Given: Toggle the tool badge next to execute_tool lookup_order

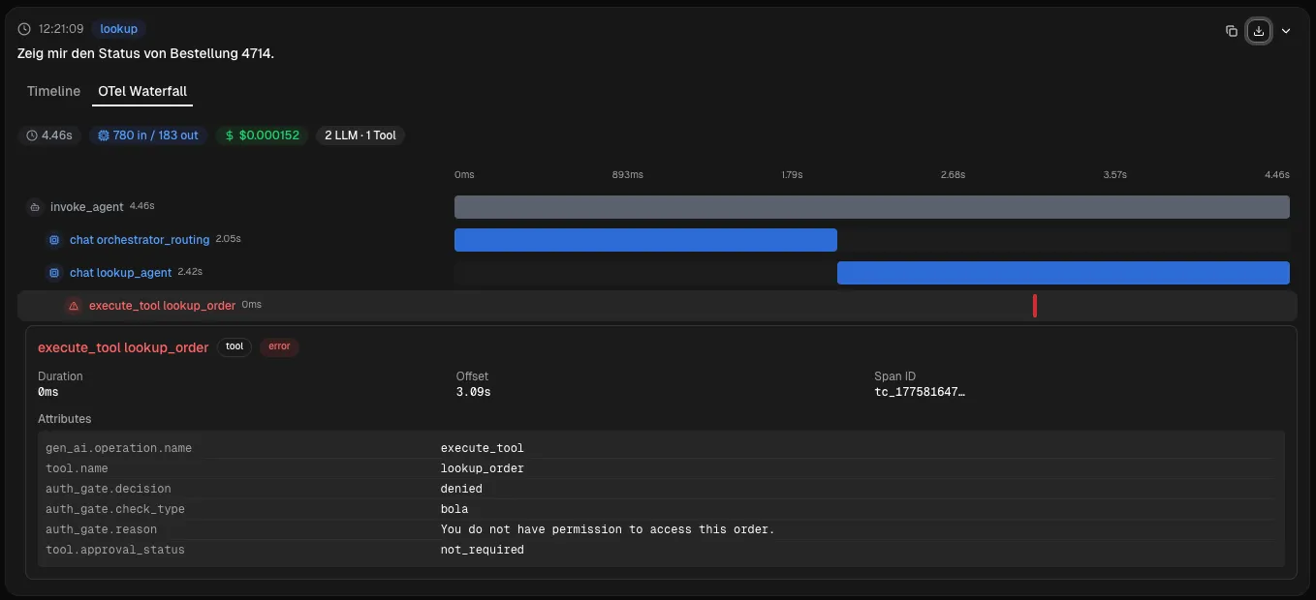Looking at the screenshot, I should coord(234,346).
